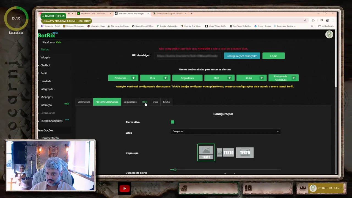Screen dimensions: 352x198
Task: Open Chatbot in the sidebar
Action: point(45,65)
